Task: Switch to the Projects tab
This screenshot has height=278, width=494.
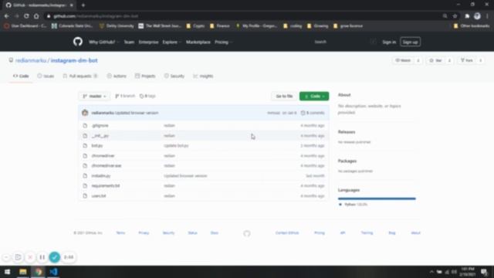Action: coord(145,76)
